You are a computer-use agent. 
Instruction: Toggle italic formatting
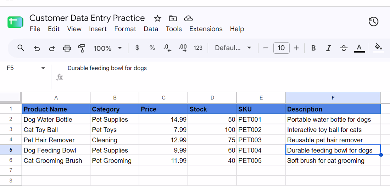pyautogui.click(x=329, y=48)
